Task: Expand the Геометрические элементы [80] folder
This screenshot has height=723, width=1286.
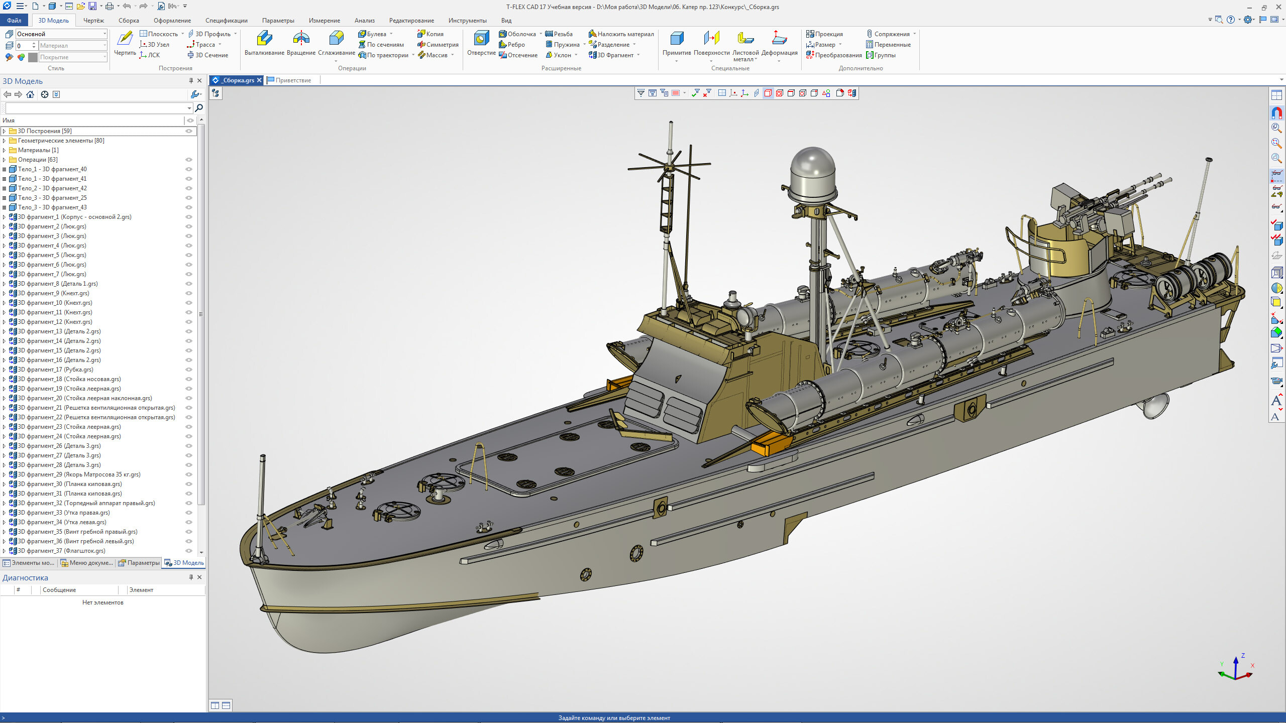Action: coord(5,141)
